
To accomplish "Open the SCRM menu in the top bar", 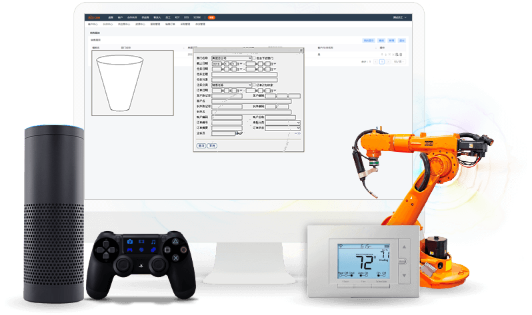I will click(x=196, y=16).
